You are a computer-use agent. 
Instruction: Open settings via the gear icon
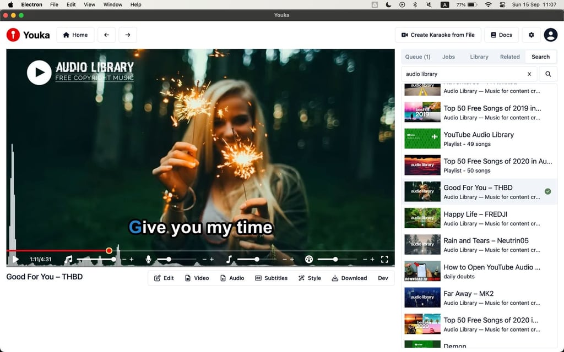532,35
